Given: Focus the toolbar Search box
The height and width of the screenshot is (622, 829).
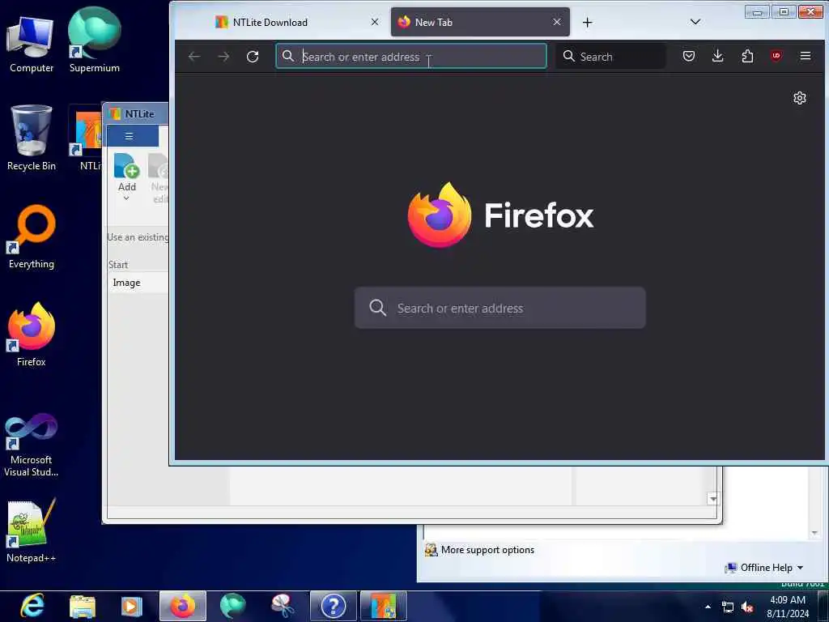Looking at the screenshot, I should click(x=610, y=56).
